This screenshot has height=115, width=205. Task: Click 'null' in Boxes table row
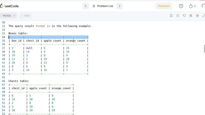(x=29, y=48)
